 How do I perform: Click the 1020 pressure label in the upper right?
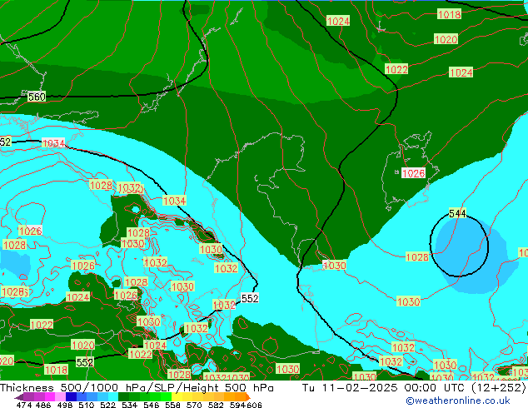[446, 40]
